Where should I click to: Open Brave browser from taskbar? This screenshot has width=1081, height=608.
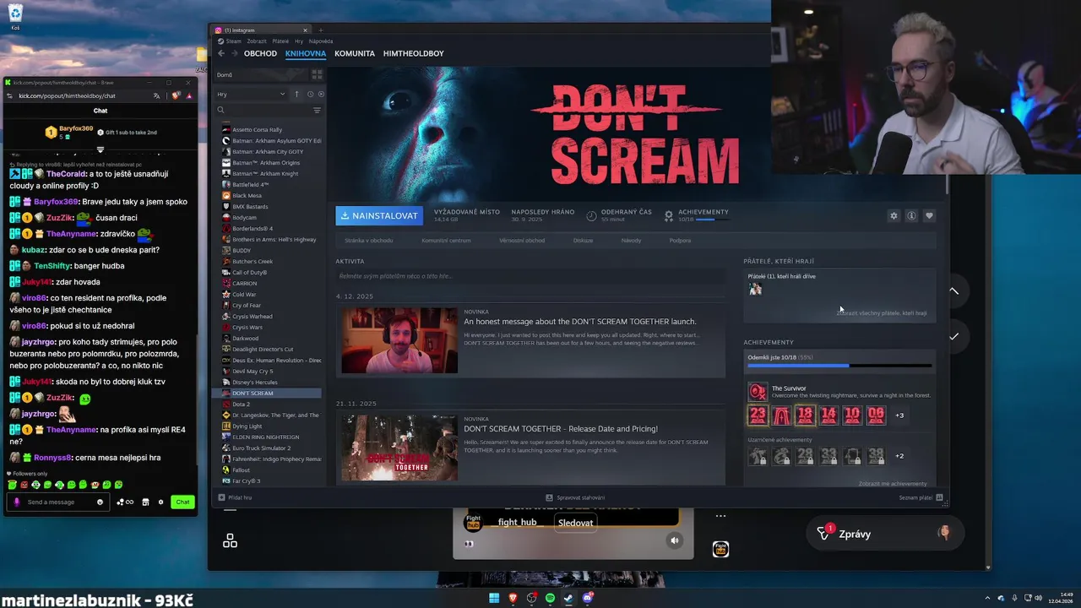click(x=513, y=598)
